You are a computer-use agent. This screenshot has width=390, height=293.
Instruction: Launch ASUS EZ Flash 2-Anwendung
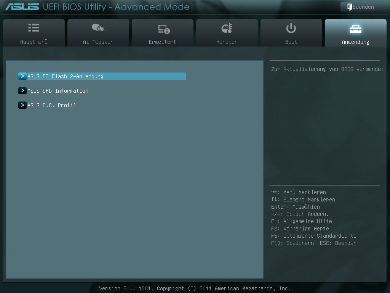pyautogui.click(x=102, y=76)
